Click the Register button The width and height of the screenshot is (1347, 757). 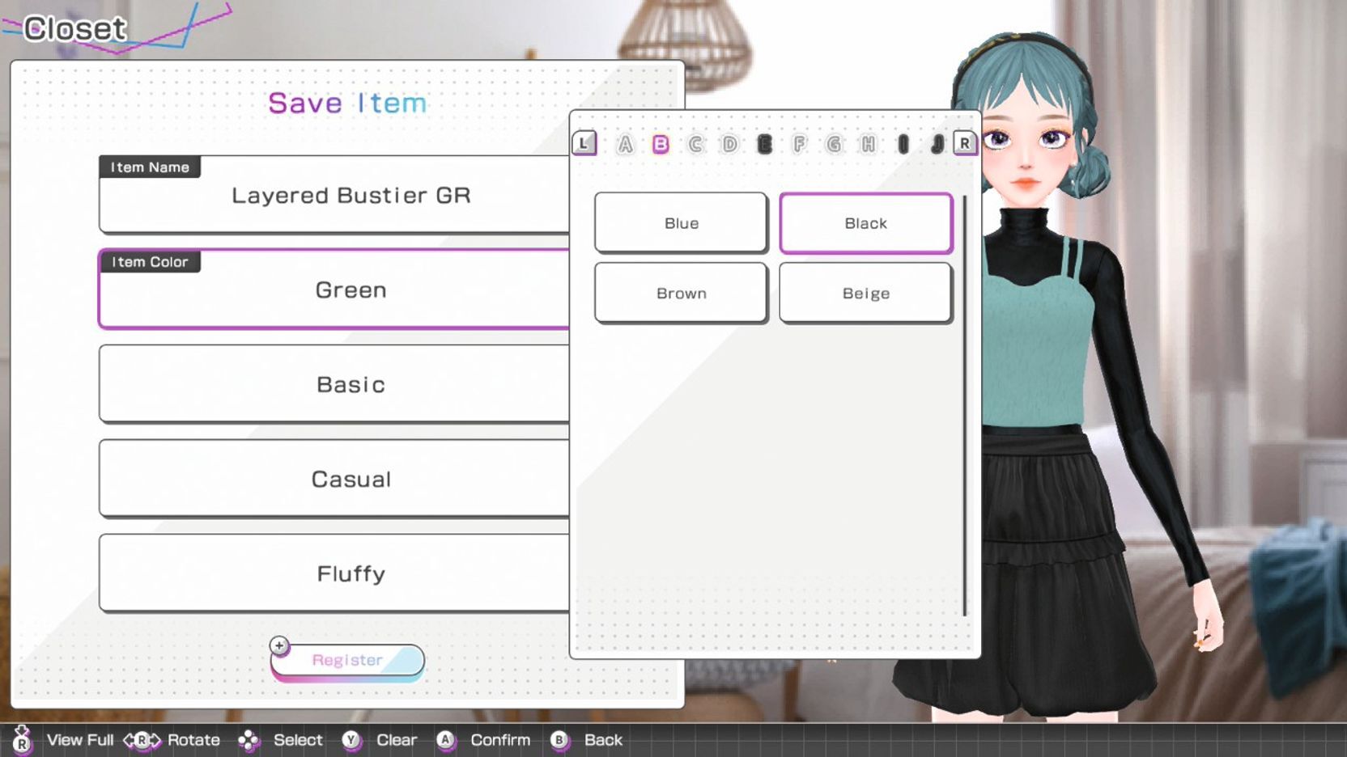coord(347,660)
